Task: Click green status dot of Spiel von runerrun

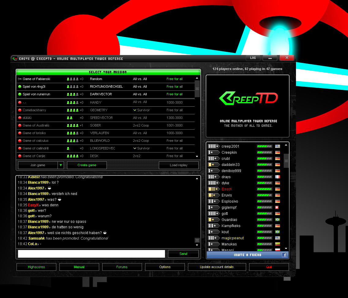Action: point(20,94)
